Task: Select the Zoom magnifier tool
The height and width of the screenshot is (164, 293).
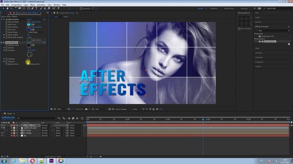Action: click(x=11, y=8)
